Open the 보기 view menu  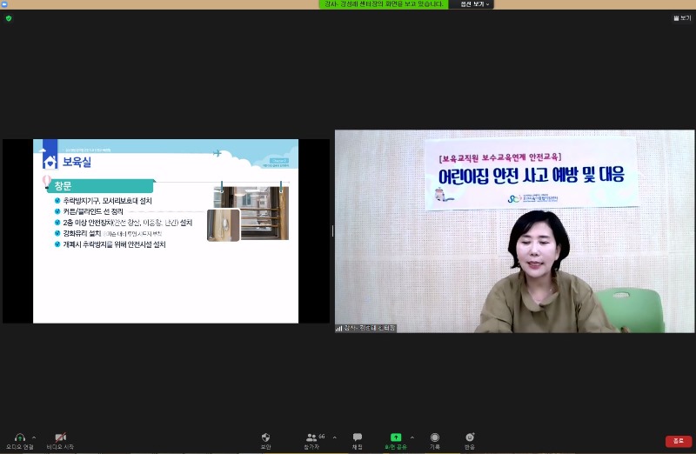coord(682,17)
